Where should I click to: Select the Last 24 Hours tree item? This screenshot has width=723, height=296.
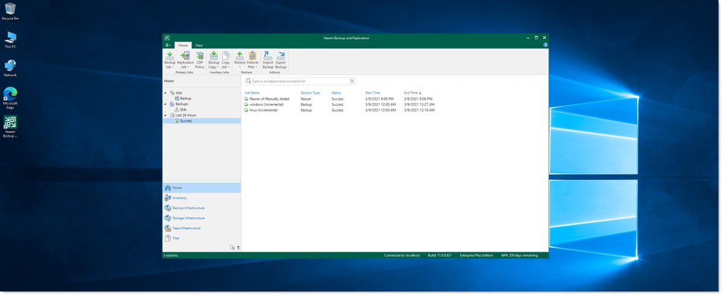pyautogui.click(x=186, y=115)
